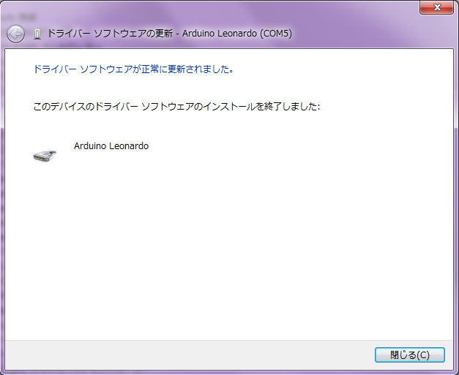Image resolution: width=459 pixels, height=375 pixels.
Task: Click the window title 'ドライバー ソフトウェアの更新 - Arduino Leonardo (COM5)'
Action: [170, 34]
